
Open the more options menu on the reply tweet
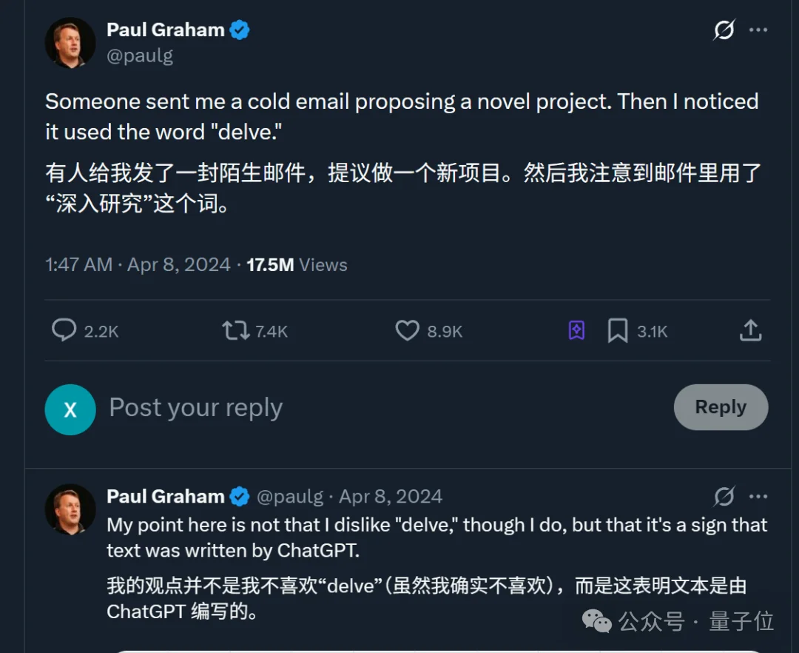click(x=759, y=496)
